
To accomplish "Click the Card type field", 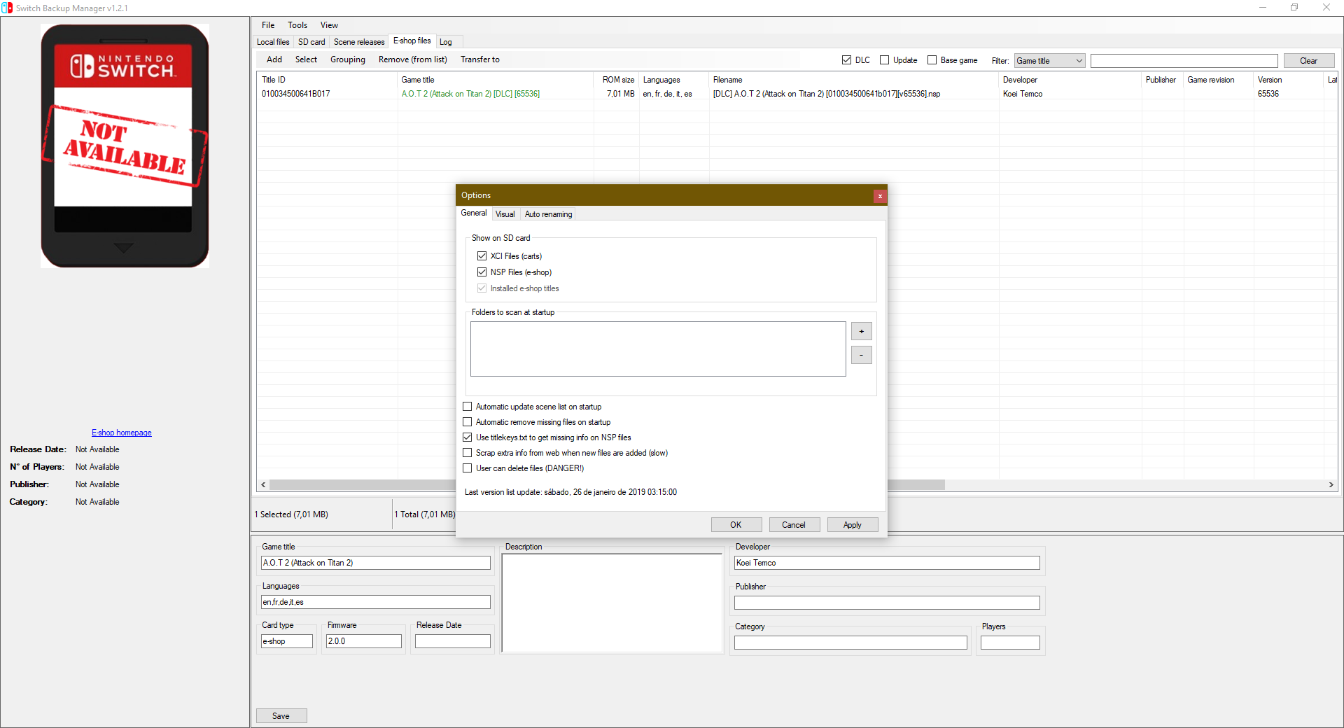I will click(287, 641).
